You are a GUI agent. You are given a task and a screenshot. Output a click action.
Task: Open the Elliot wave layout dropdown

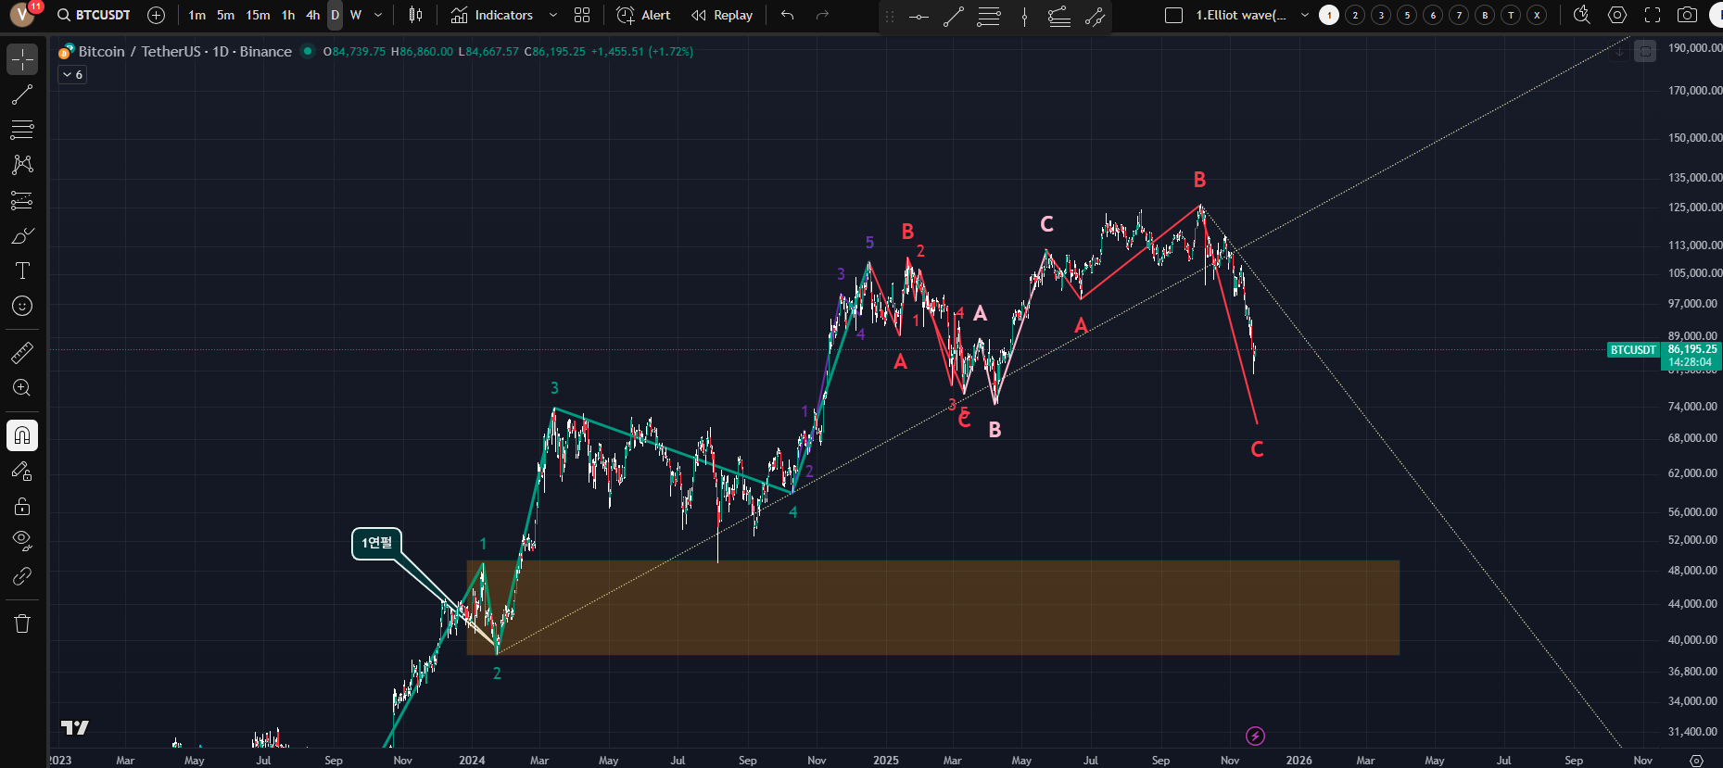[x=1304, y=15]
